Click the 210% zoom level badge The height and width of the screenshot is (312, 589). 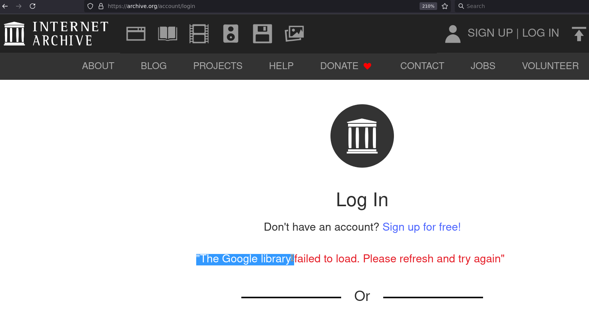click(428, 6)
